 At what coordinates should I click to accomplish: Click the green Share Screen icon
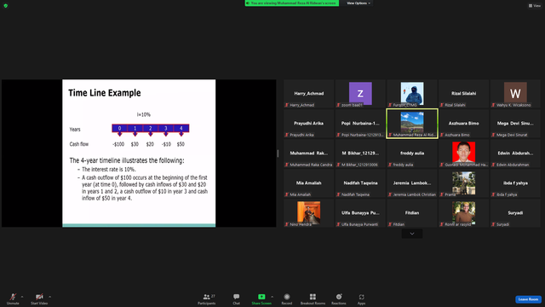pos(261,297)
